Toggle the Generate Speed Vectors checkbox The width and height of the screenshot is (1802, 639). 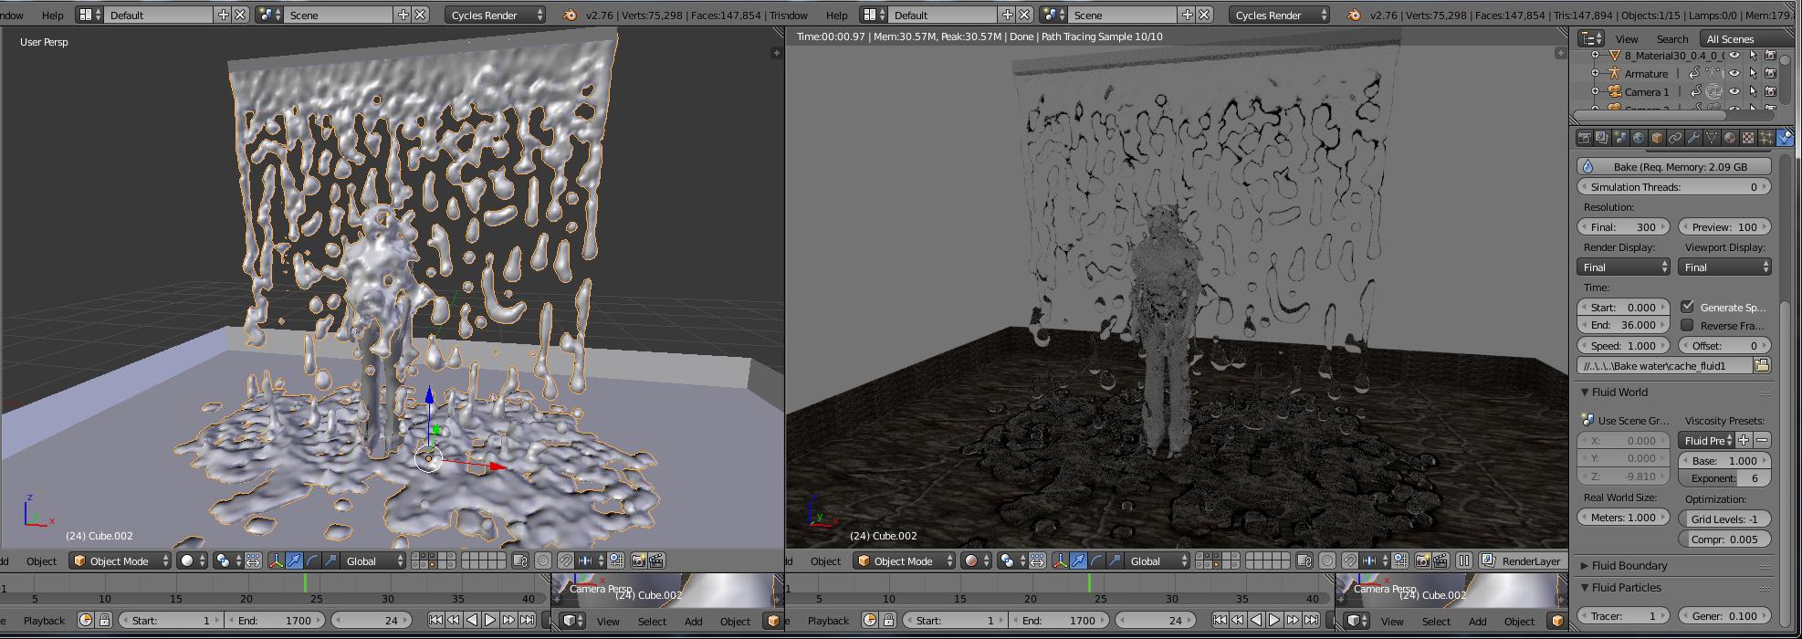coord(1687,307)
